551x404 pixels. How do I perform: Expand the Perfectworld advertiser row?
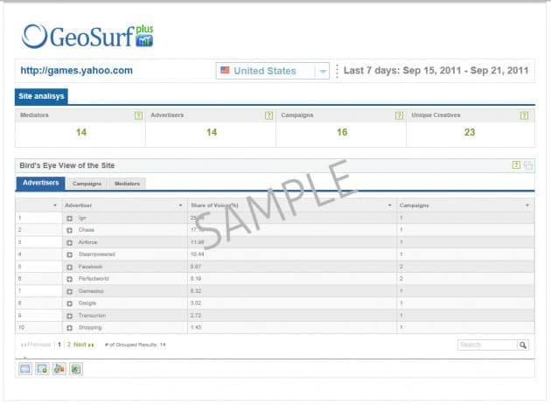tap(70, 279)
